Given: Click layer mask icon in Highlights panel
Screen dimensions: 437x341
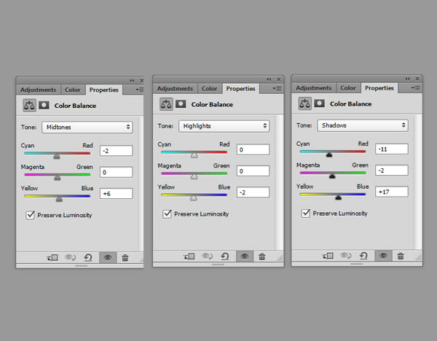Looking at the screenshot, I should click(181, 104).
